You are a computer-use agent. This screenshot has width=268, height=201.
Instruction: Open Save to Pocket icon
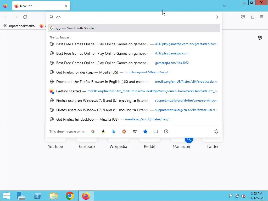point(243,17)
